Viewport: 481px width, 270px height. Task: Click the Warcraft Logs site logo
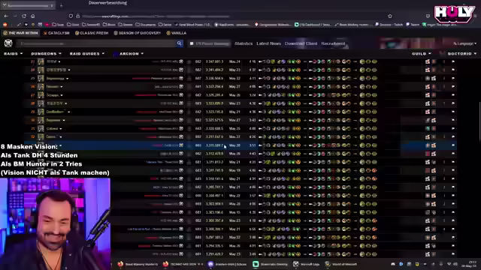[8, 43]
